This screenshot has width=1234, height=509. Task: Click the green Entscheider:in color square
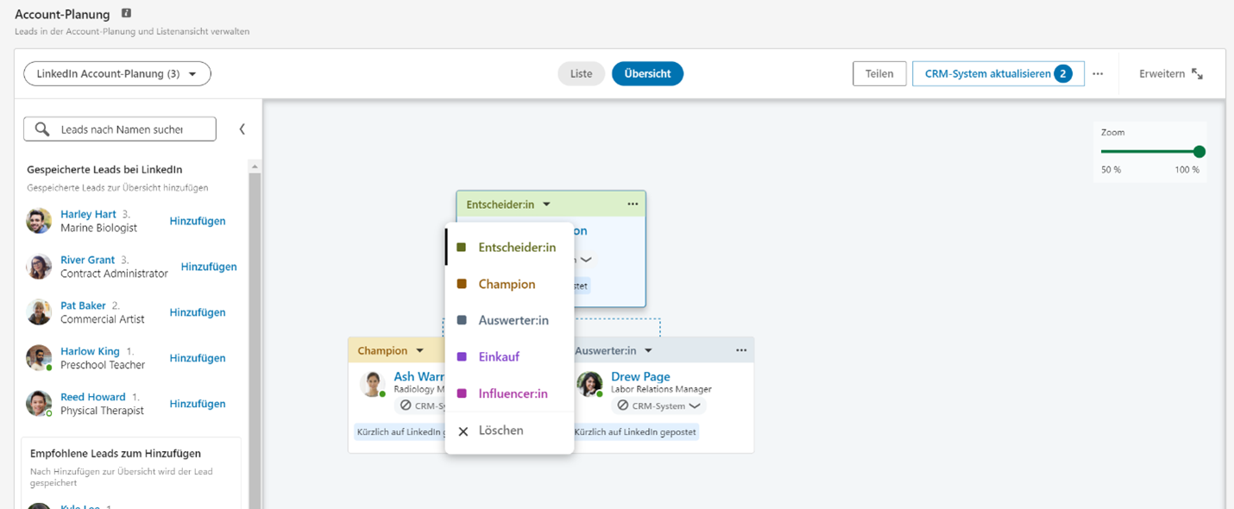pyautogui.click(x=462, y=248)
